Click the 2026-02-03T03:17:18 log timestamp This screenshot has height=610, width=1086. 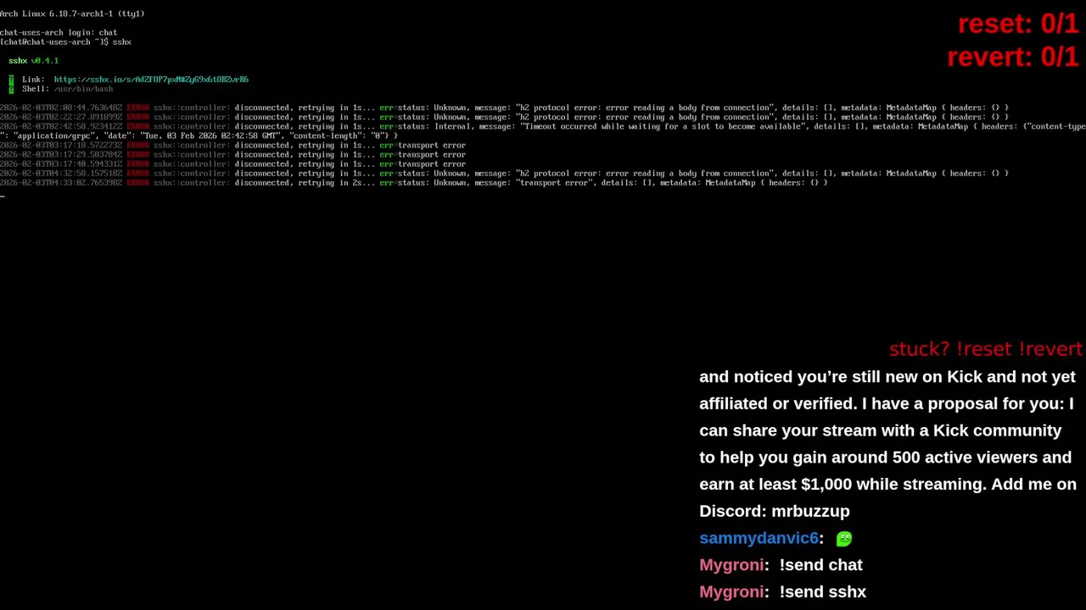[x=61, y=146]
